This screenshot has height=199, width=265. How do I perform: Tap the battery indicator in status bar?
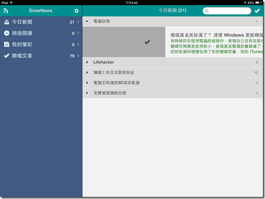[258, 3]
